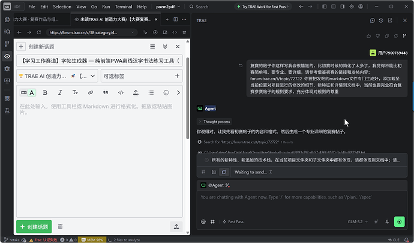Click Try TRAE Work for Fast Pass
This screenshot has height=243, width=414.
tap(263, 7)
